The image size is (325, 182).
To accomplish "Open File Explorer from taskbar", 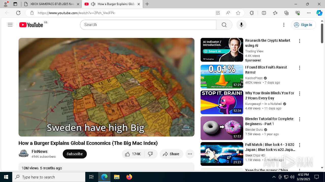I will pyautogui.click(x=117, y=177).
